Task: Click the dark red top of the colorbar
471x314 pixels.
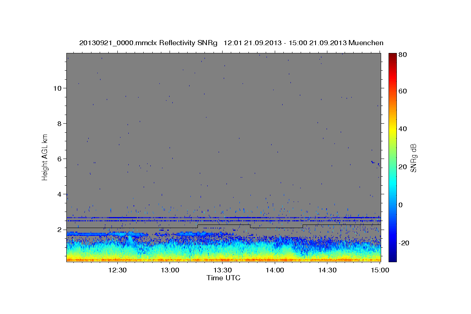Action: pos(392,56)
